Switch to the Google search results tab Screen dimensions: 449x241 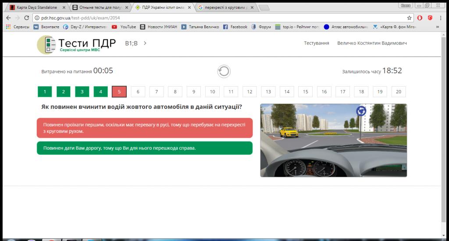coord(224,7)
